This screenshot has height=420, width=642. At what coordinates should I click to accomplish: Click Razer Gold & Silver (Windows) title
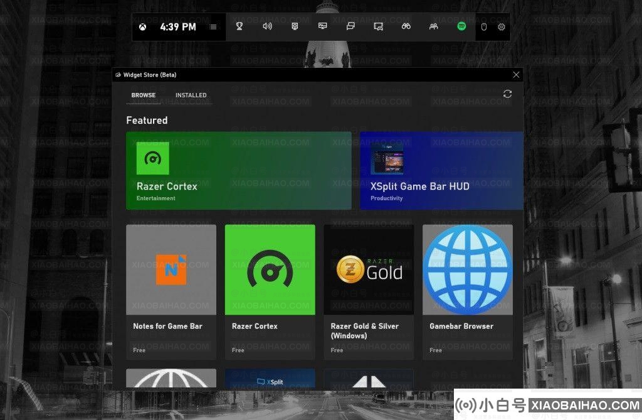[x=364, y=331]
